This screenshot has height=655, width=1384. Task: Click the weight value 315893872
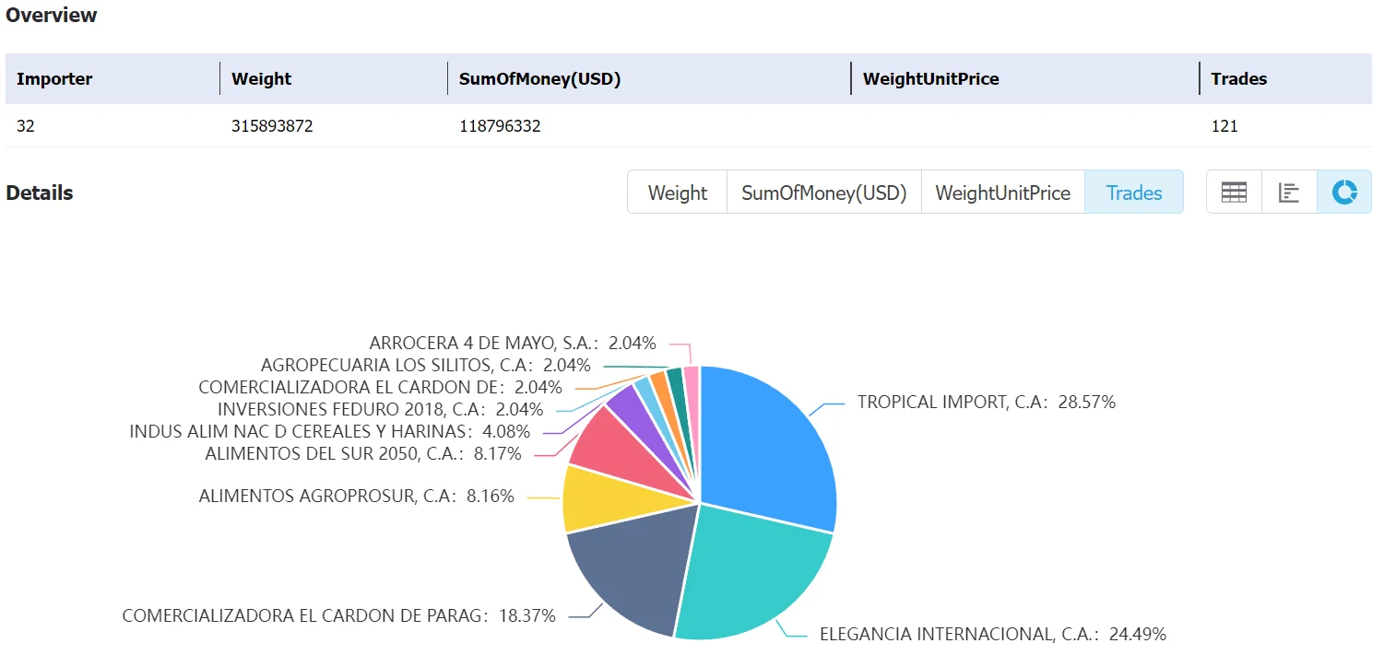pyautogui.click(x=272, y=126)
